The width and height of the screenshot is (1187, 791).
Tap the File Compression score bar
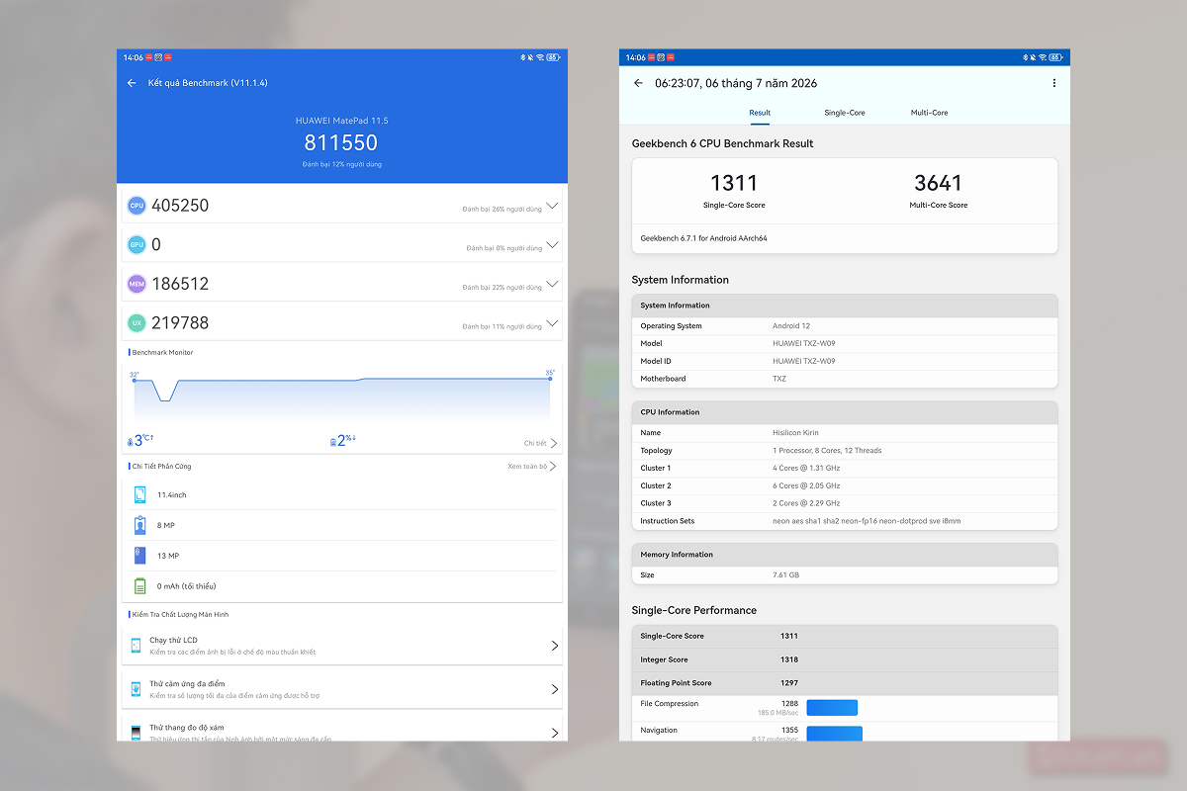point(832,708)
